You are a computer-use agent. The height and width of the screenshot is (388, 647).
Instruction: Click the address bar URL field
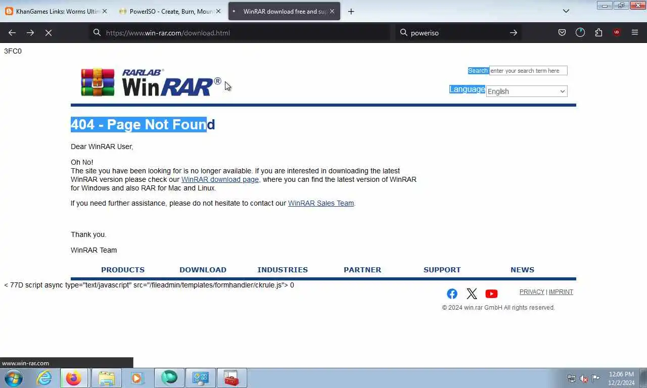coord(240,33)
